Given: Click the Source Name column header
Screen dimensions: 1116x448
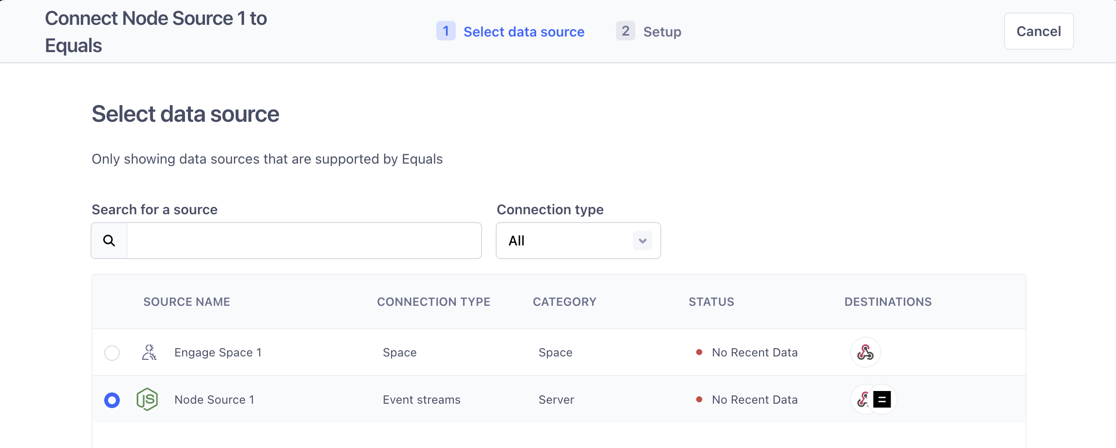Looking at the screenshot, I should pyautogui.click(x=186, y=302).
